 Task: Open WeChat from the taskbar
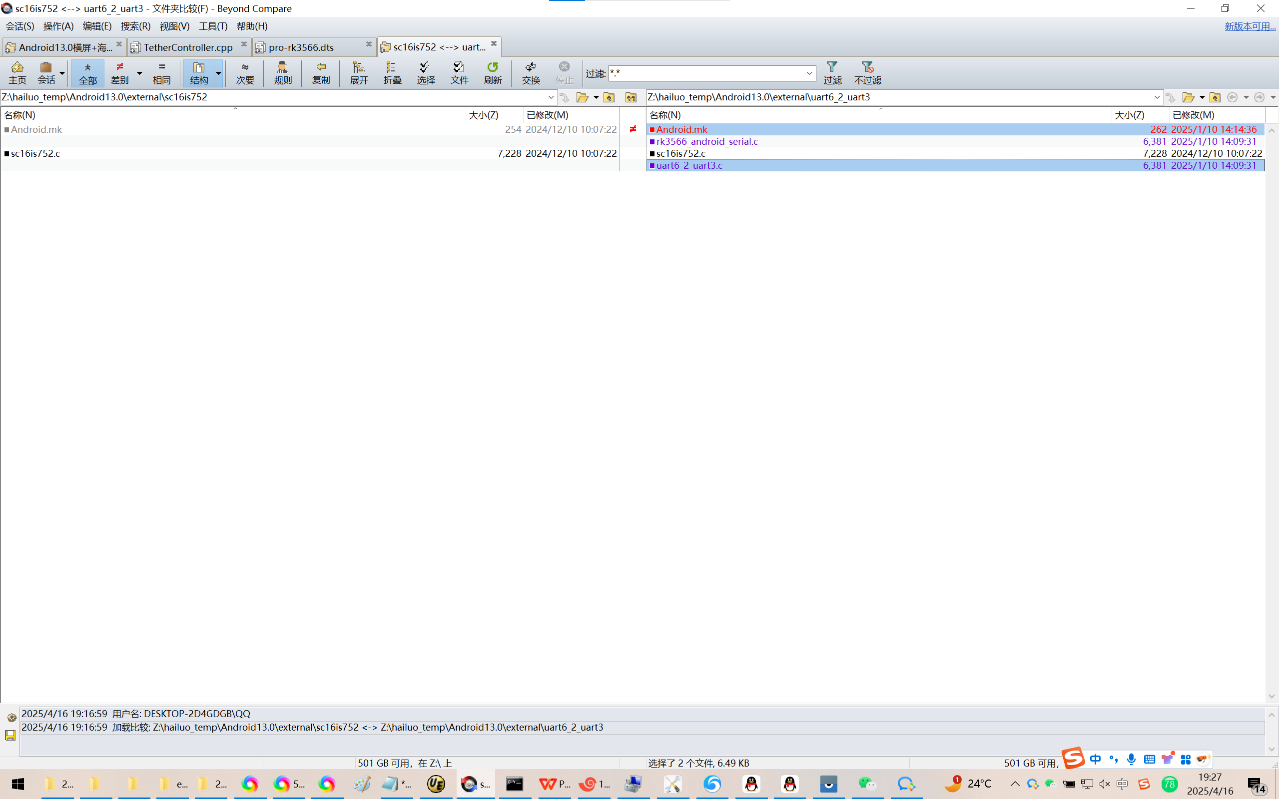867,784
